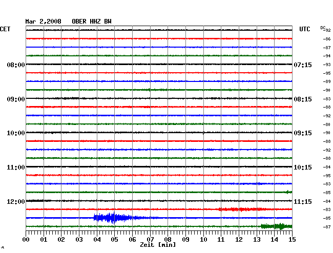
Task: Click minute tick label 11
Action: [x=221, y=240]
